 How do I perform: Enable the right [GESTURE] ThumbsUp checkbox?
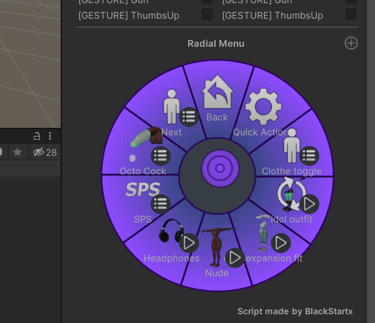pos(351,14)
